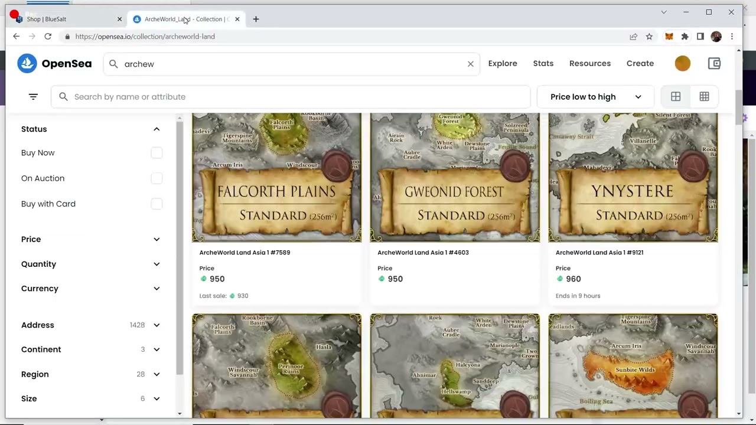This screenshot has width=756, height=425.
Task: Open the Stats menu
Action: point(543,63)
